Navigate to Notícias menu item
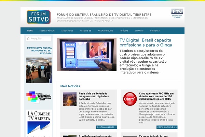The image size is (205, 137). (x=124, y=31)
